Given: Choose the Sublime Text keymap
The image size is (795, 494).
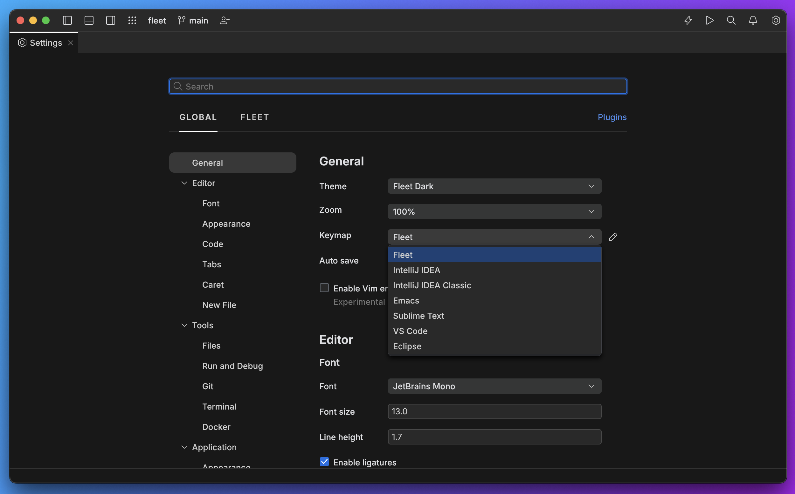Looking at the screenshot, I should click(x=494, y=316).
